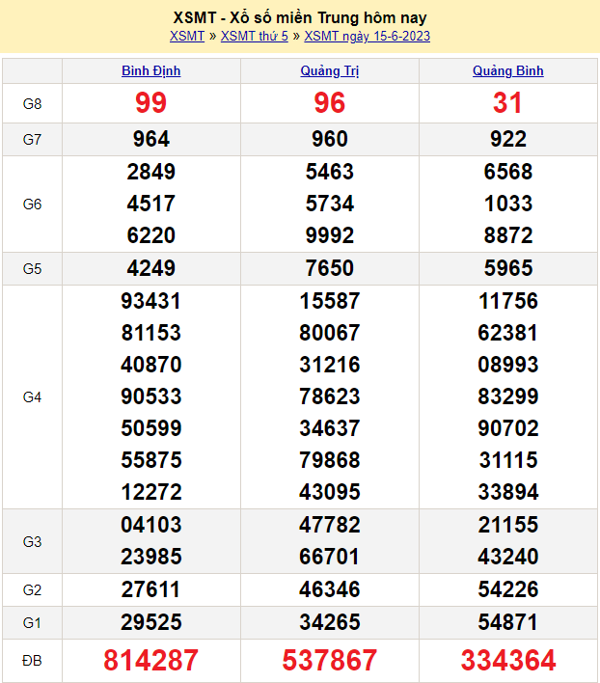Image resolution: width=600 pixels, height=683 pixels.
Task: Open the Quảng Trị province link
Action: pyautogui.click(x=330, y=70)
